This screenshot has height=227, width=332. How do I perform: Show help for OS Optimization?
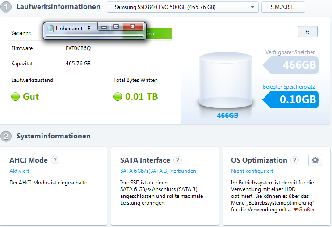(294, 160)
